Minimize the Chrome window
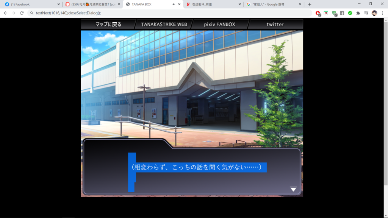The width and height of the screenshot is (388, 218). (359, 4)
